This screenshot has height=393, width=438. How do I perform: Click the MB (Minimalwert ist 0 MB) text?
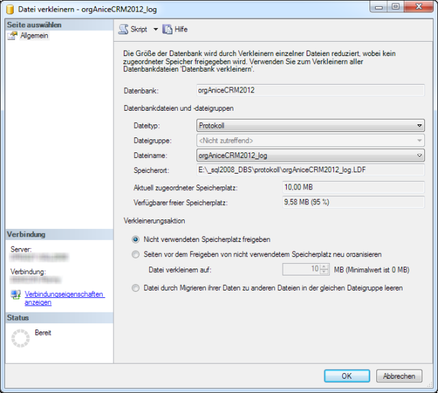click(x=372, y=270)
